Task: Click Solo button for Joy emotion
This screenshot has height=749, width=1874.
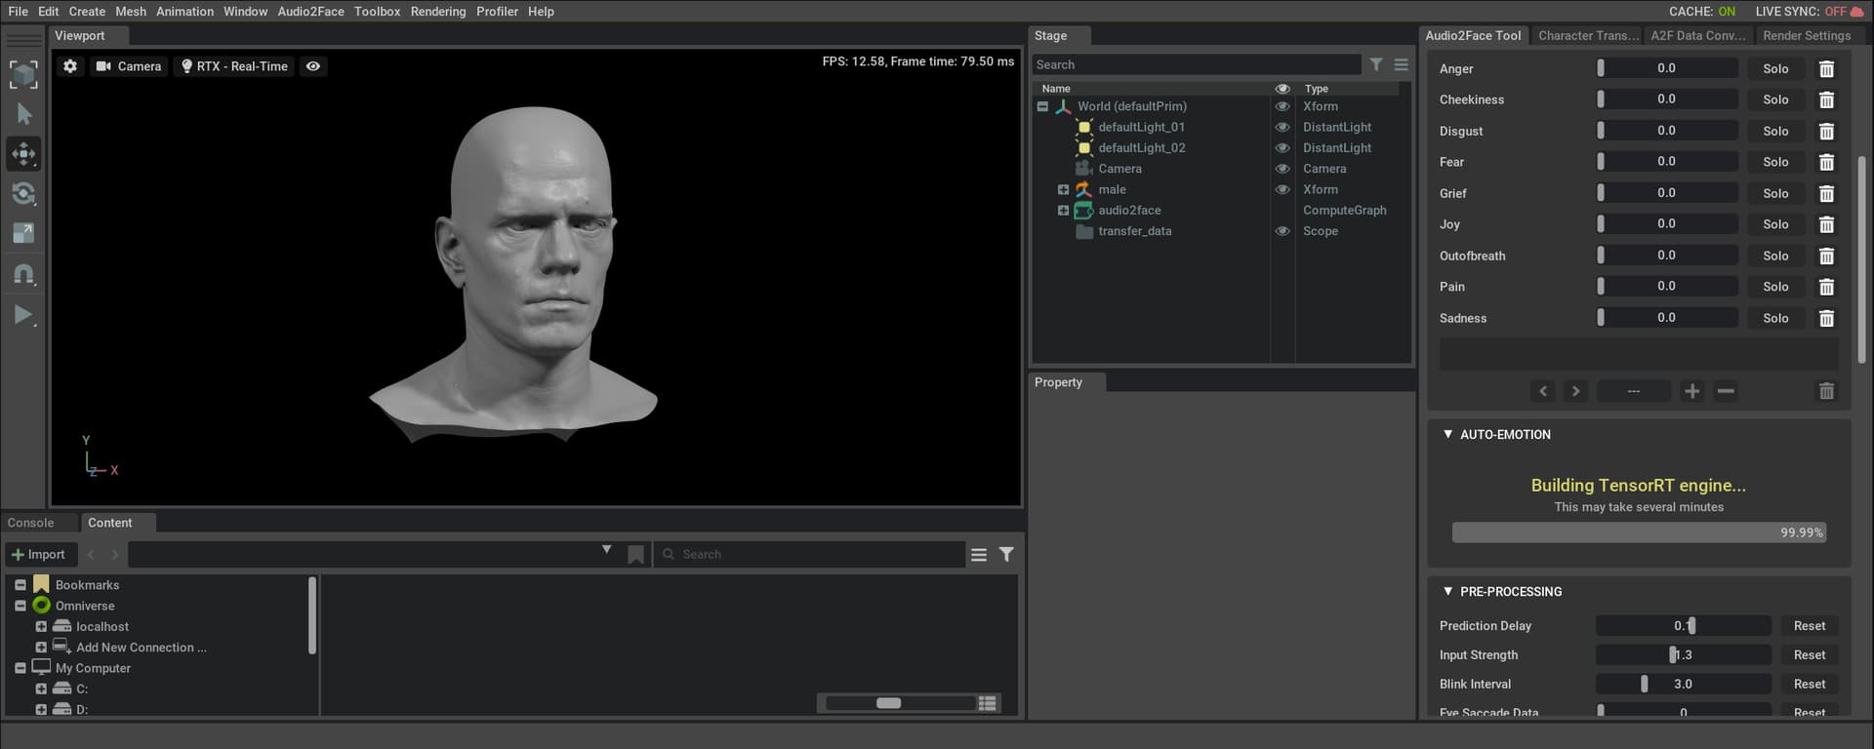Action: tap(1775, 224)
